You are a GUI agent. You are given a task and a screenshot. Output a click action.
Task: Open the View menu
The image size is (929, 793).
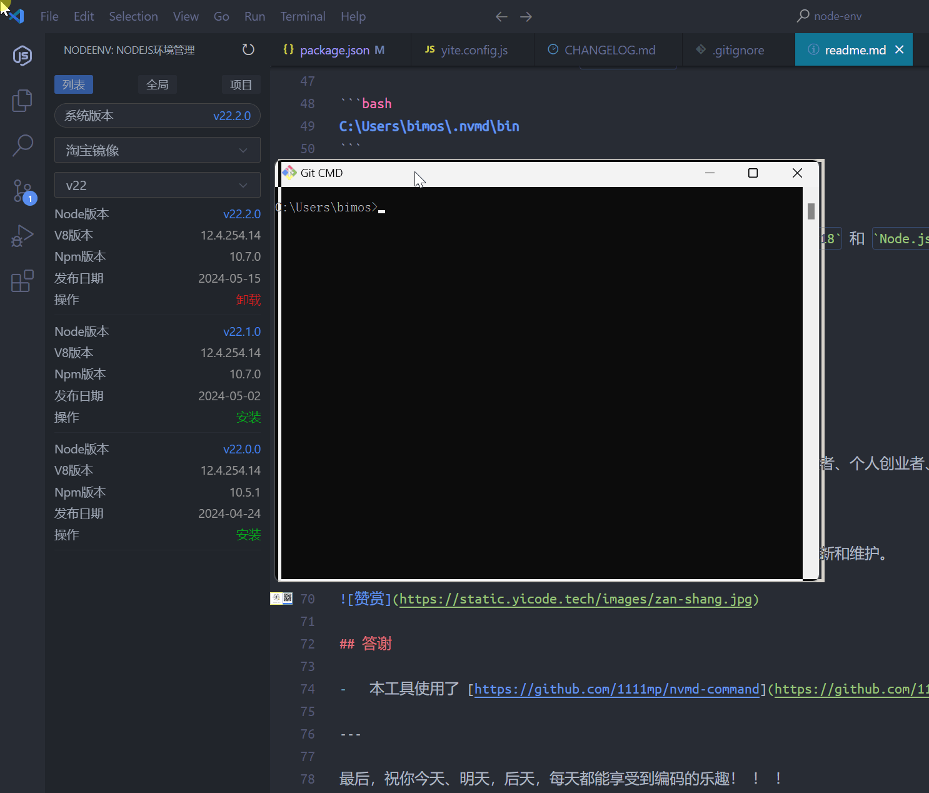click(x=186, y=16)
